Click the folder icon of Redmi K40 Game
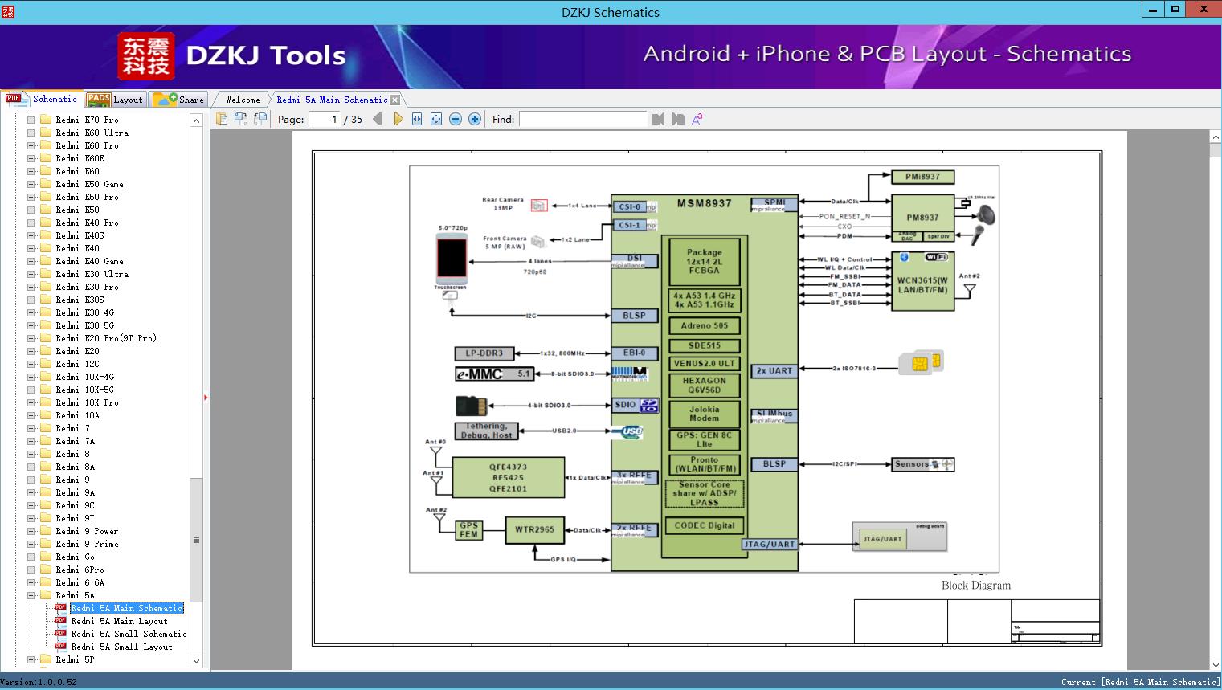This screenshot has width=1222, height=690. click(46, 261)
